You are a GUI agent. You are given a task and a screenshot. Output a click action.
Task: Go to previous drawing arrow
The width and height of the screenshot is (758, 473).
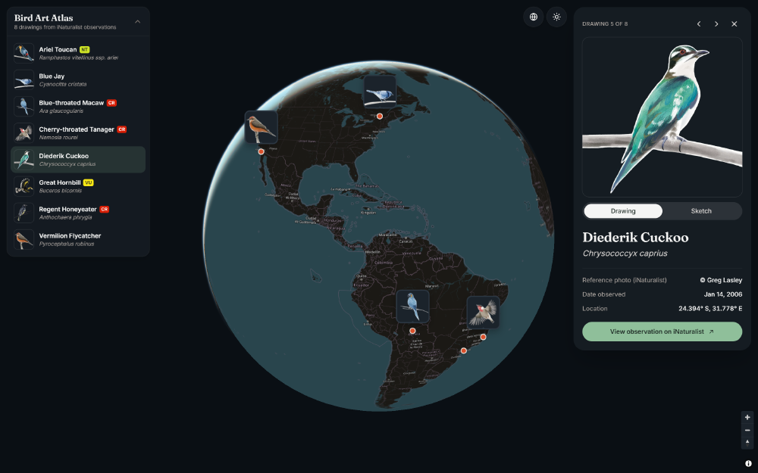coord(699,23)
